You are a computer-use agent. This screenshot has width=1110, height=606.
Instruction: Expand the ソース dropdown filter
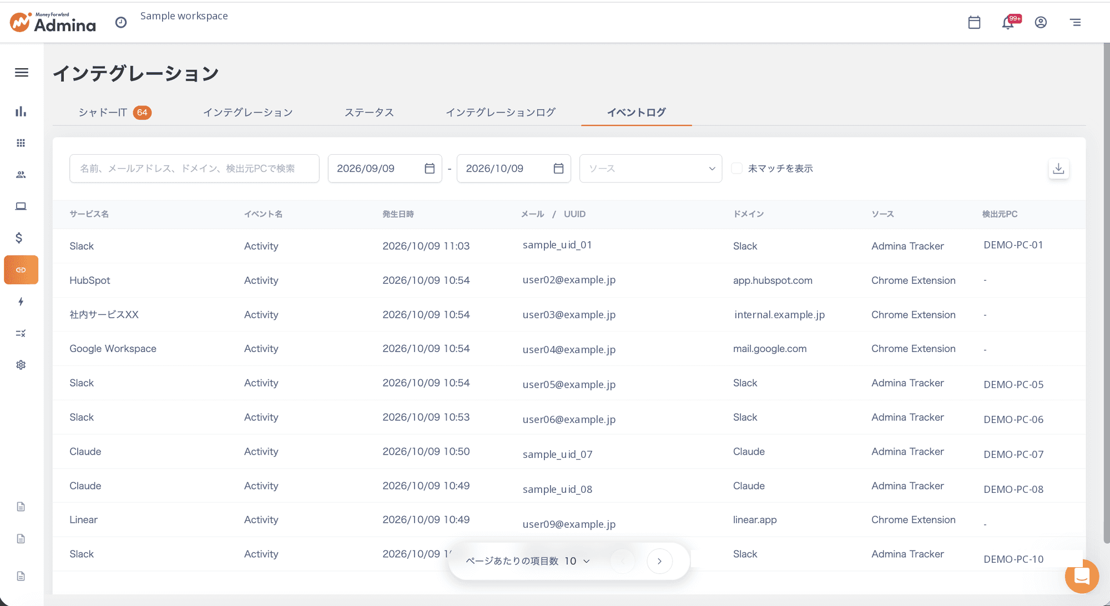[x=650, y=169]
